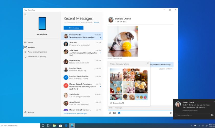Click Daniela Duarte's avatar in chat header
This screenshot has width=215, height=128.
pos(111,20)
